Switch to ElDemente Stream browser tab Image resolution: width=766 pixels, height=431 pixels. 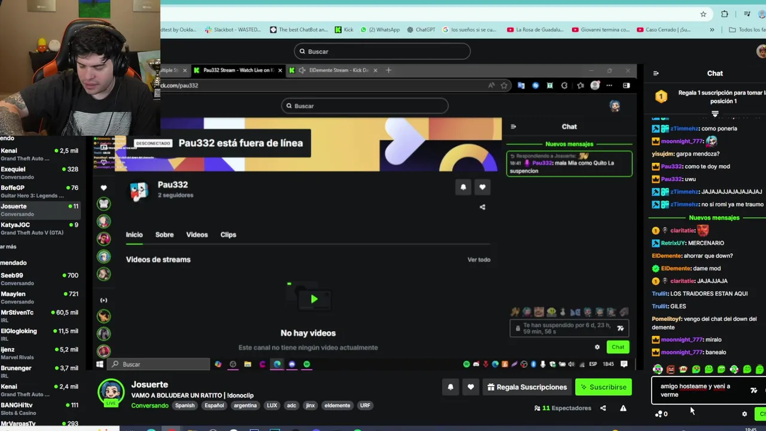[x=333, y=70]
